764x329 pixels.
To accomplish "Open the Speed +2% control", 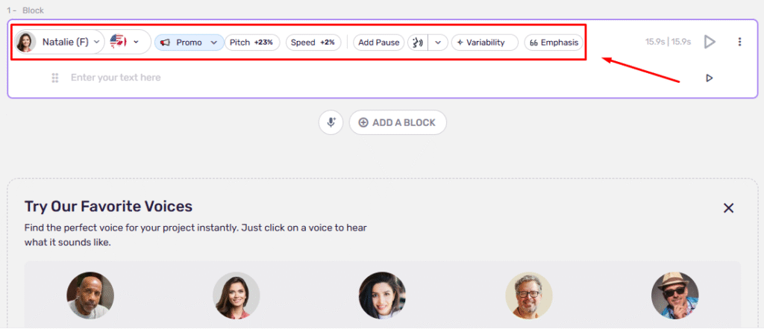I will (313, 43).
